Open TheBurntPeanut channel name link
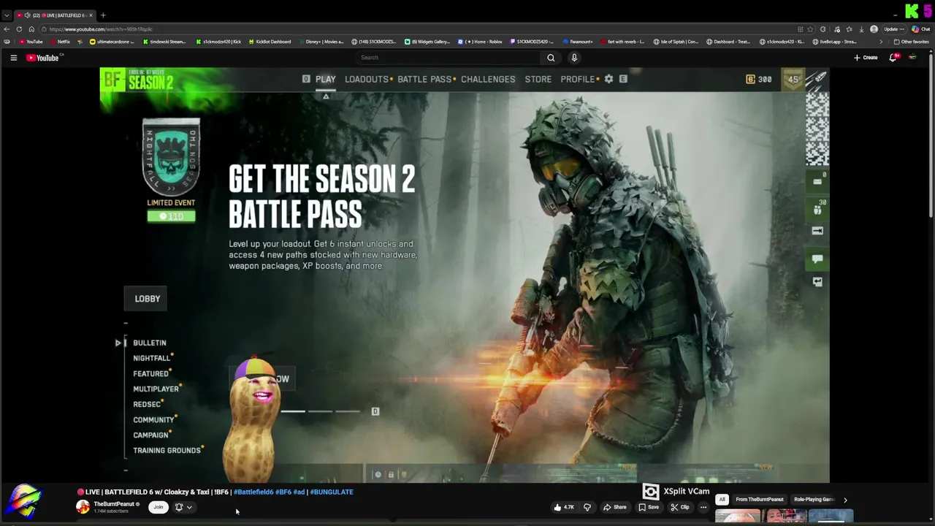 [x=114, y=504]
